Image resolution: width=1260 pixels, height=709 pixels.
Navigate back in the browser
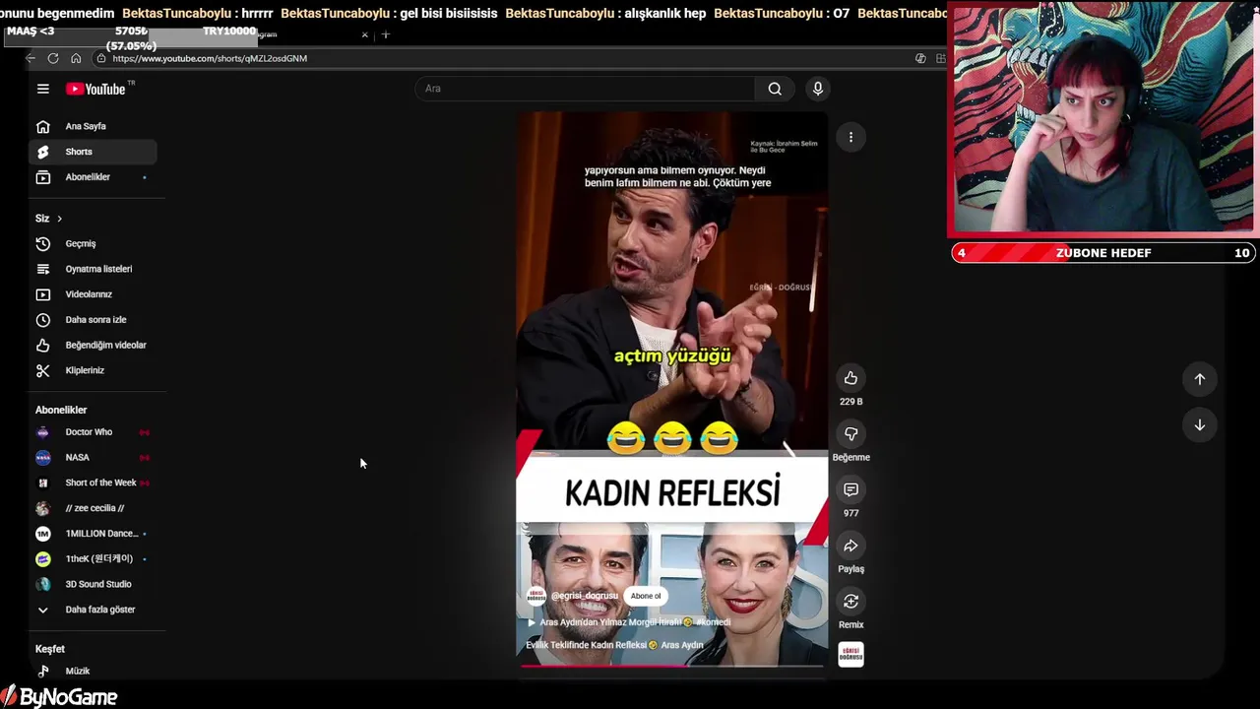coord(31,58)
